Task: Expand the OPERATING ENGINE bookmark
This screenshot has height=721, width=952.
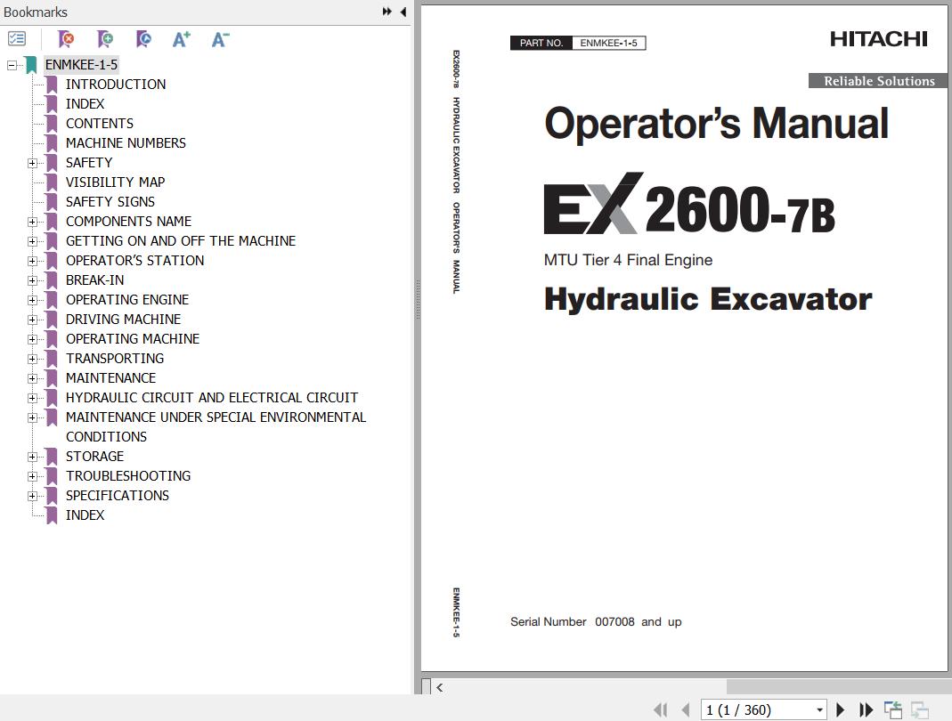Action: (x=32, y=300)
